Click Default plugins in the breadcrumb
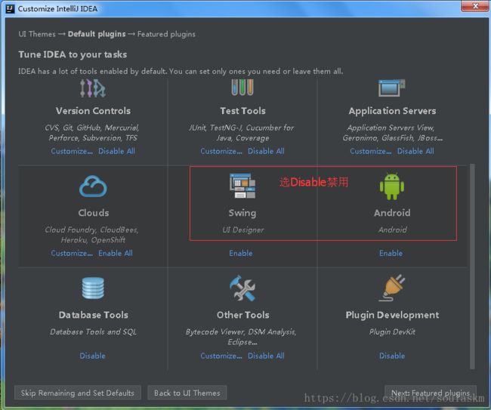Screen dimensions: 491x410 (x=97, y=34)
